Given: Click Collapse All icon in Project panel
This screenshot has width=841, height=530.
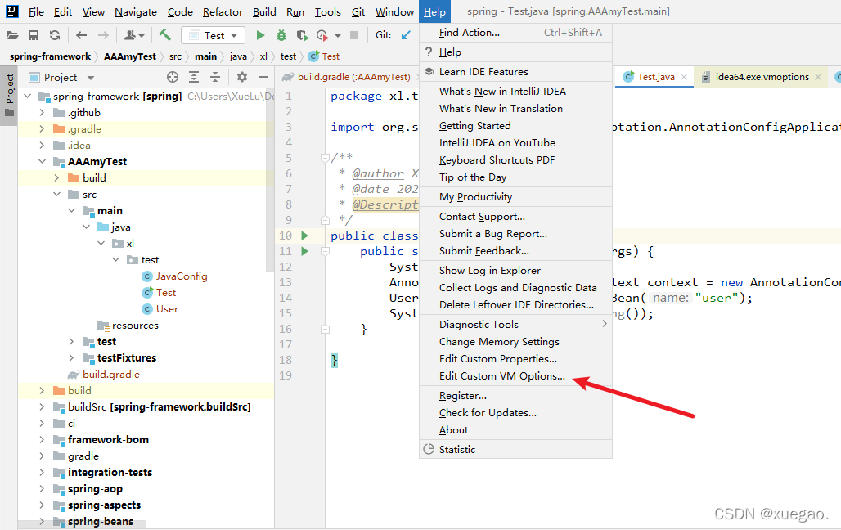Looking at the screenshot, I should pos(215,77).
